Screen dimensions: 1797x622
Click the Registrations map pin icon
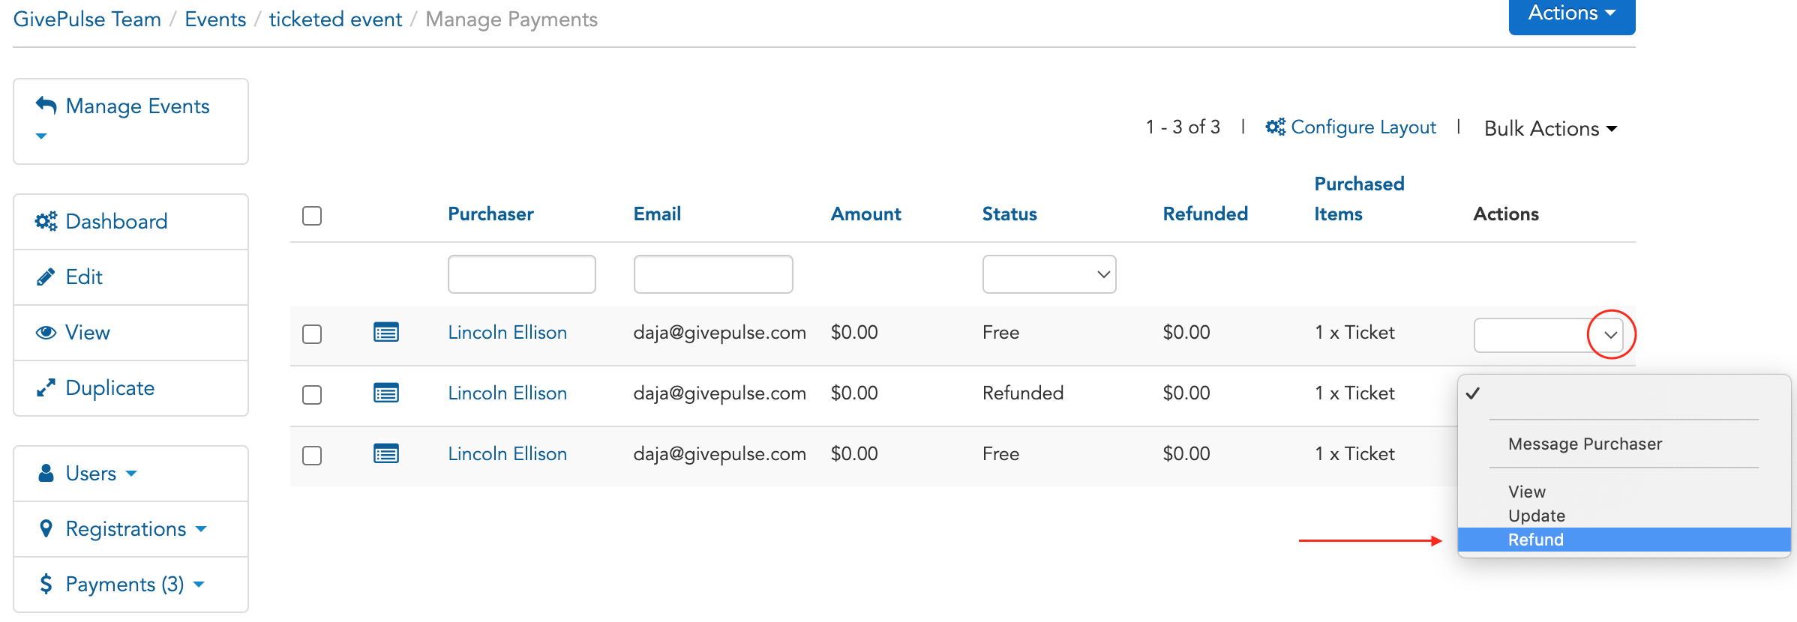pyautogui.click(x=46, y=528)
